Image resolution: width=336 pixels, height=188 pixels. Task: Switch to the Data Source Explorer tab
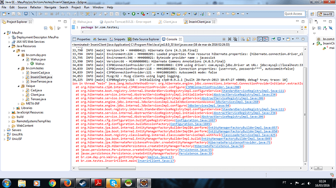click(143, 39)
